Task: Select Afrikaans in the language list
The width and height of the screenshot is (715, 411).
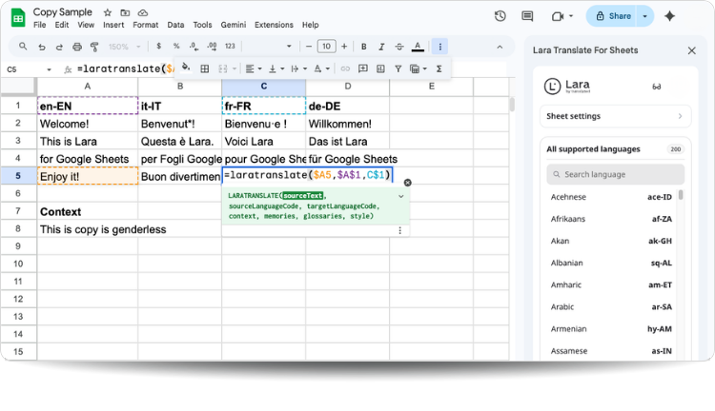Action: 611,219
